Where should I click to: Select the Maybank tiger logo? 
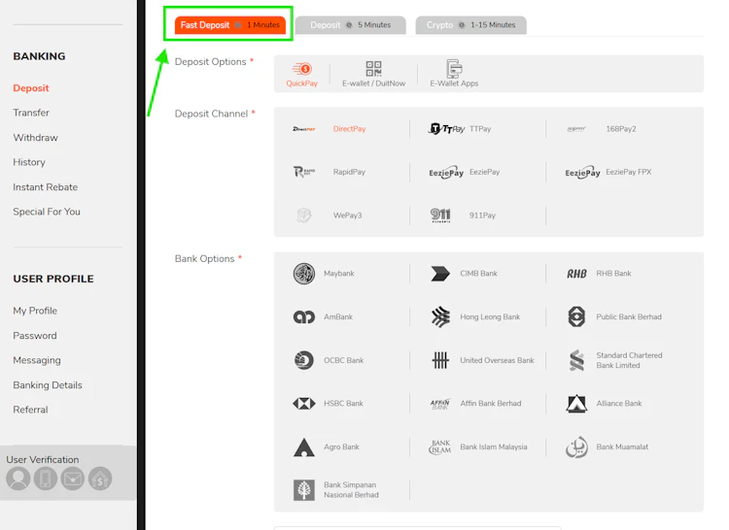point(304,274)
